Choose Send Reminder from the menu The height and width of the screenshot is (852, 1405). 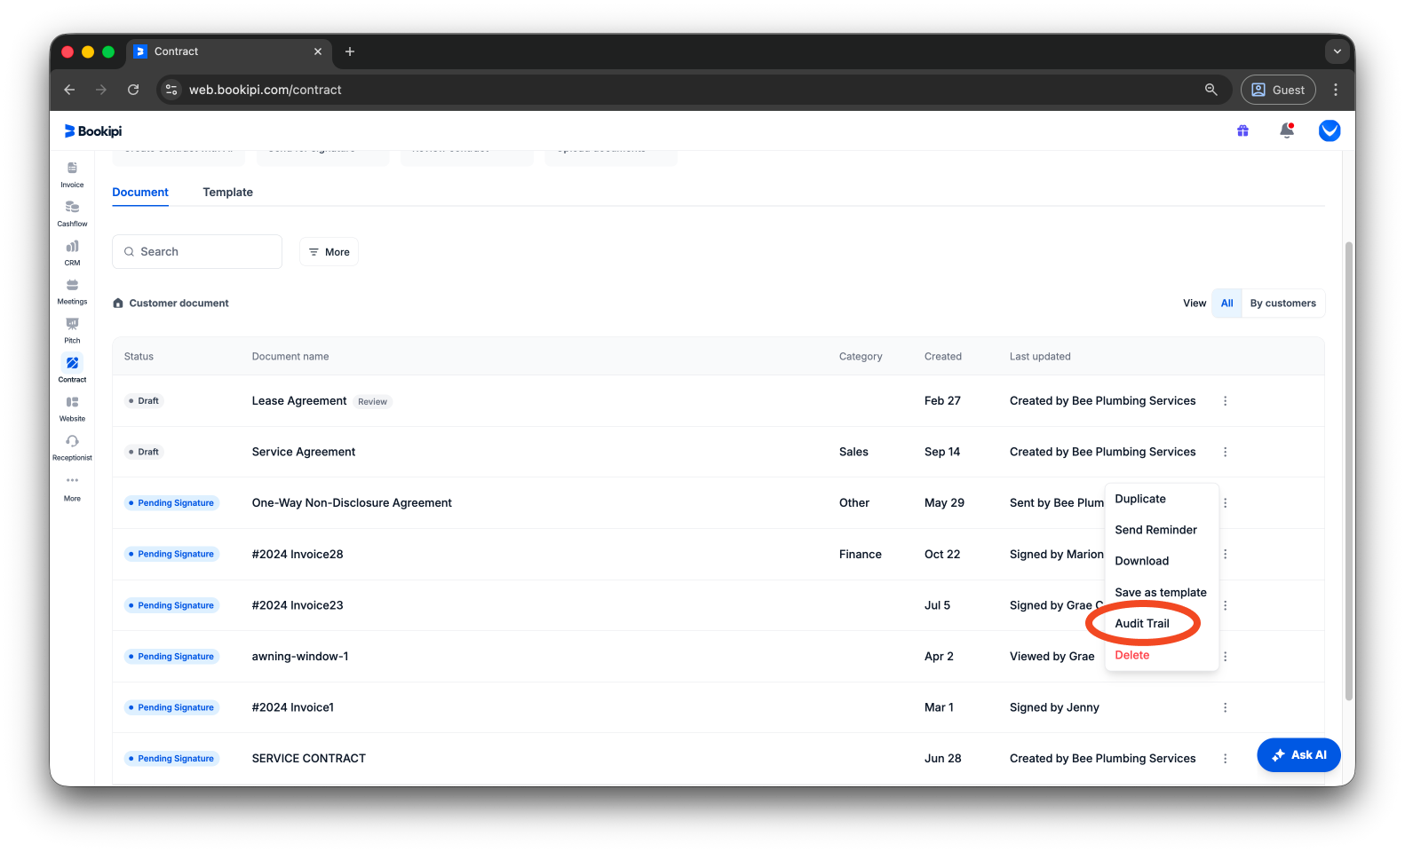coord(1155,530)
